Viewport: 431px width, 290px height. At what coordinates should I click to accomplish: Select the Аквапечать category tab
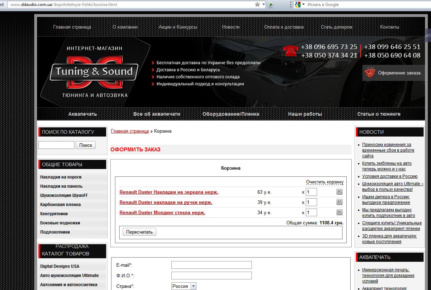pos(83,114)
